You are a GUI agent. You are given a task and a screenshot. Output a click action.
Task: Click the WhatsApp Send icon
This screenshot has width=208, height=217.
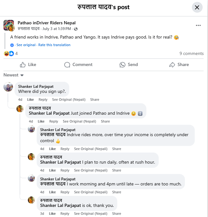tap(122, 65)
